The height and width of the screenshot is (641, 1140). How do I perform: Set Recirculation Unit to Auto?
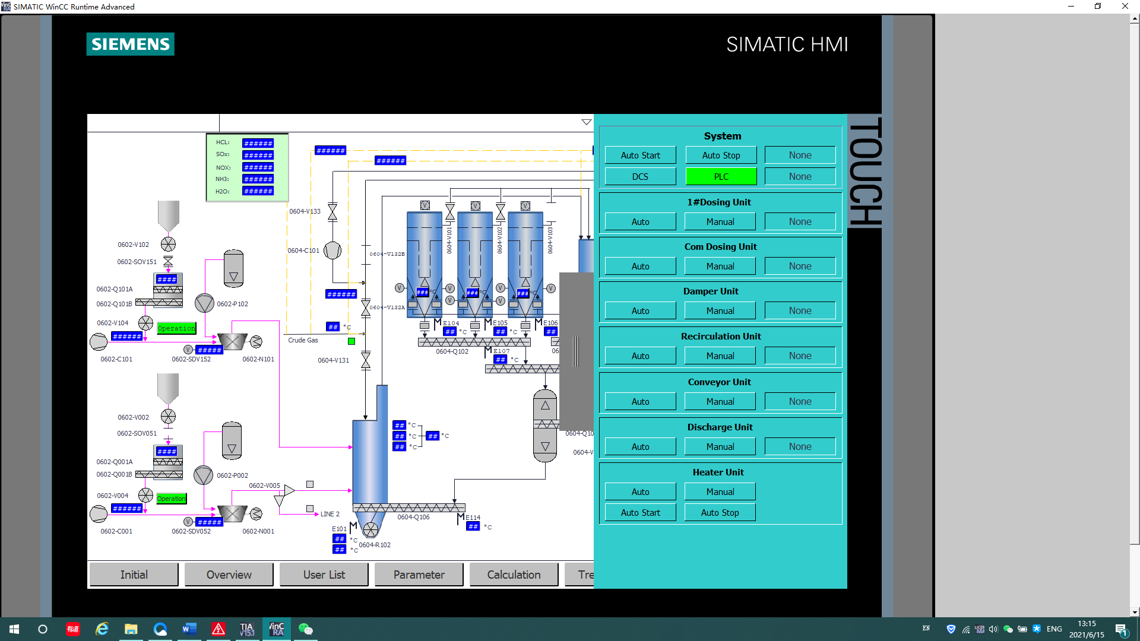coord(640,356)
